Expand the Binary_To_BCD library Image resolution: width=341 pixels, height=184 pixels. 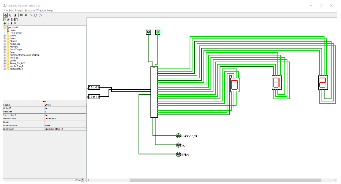(x=4, y=63)
